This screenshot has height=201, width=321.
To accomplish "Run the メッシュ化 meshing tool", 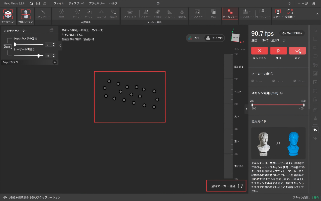I will 130,14.
